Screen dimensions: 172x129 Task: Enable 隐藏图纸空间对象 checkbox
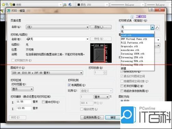point(122,81)
